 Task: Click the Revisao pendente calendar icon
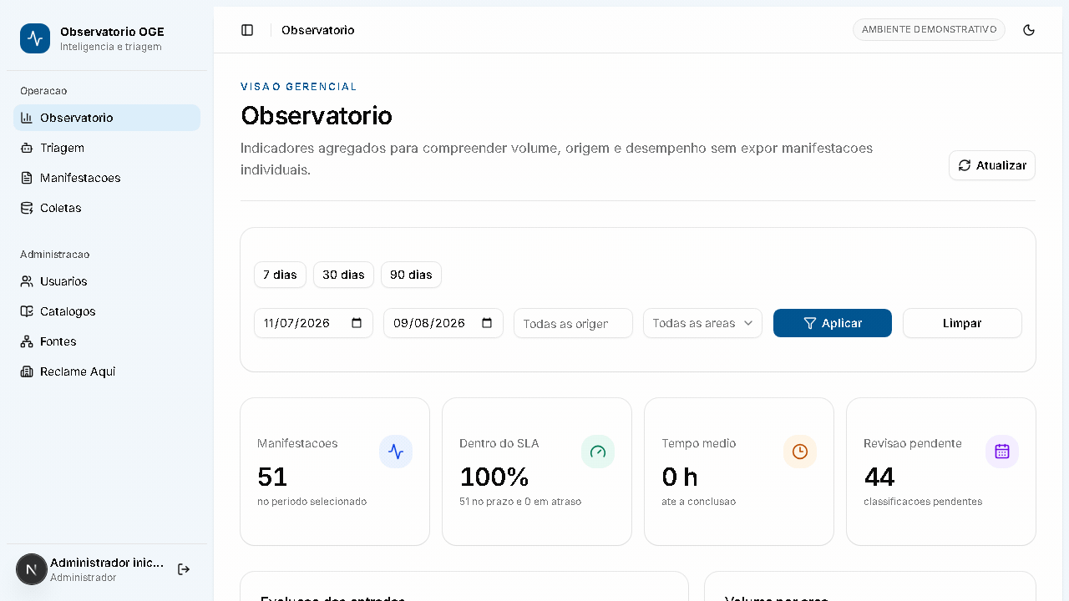click(x=1002, y=452)
